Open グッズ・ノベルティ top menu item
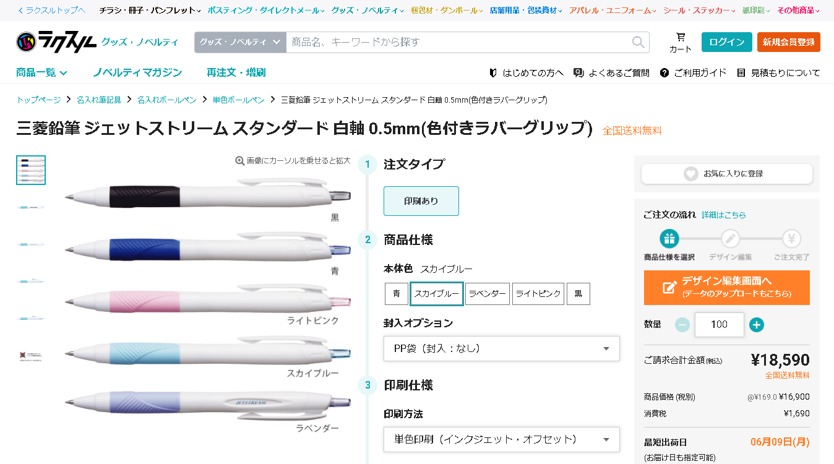The width and height of the screenshot is (834, 464). click(368, 11)
